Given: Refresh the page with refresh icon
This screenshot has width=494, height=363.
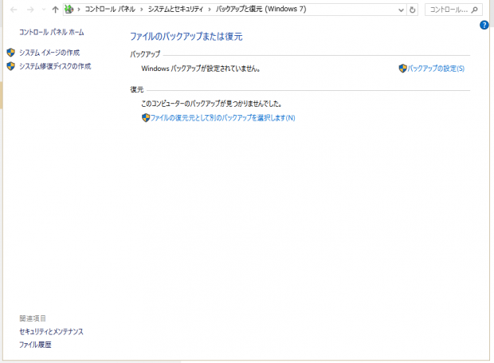Looking at the screenshot, I should pos(412,10).
